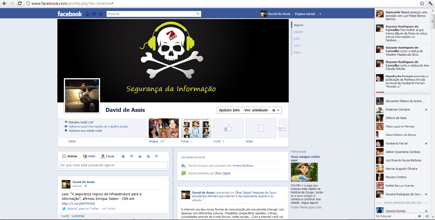Click Giancarlo Vecci in the news ticker
The height and width of the screenshot is (220, 435).
pos(397,12)
